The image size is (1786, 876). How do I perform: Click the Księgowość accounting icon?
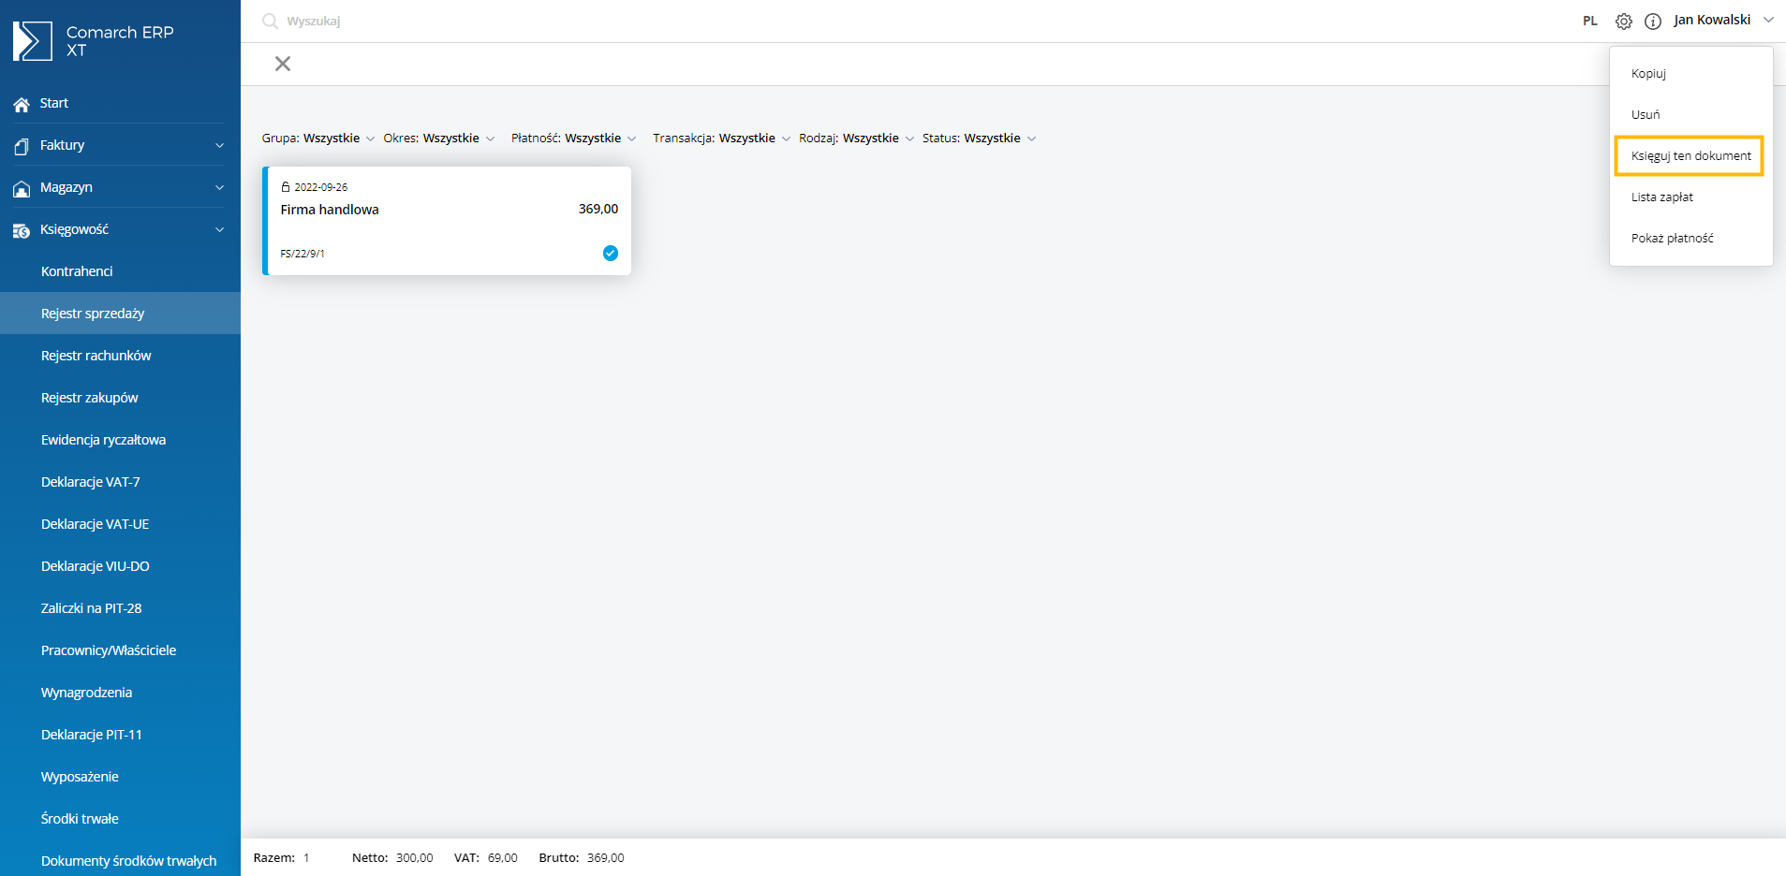[x=22, y=230]
